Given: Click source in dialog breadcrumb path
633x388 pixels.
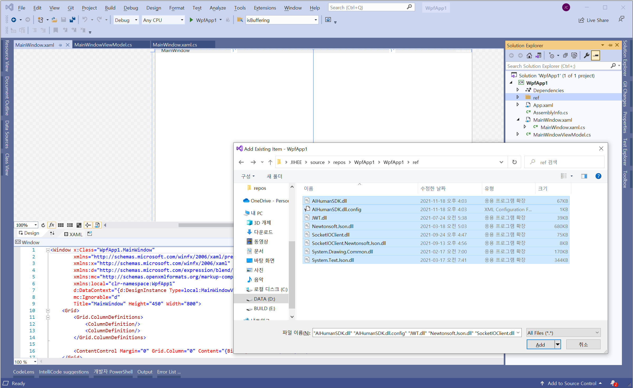Looking at the screenshot, I should 317,162.
